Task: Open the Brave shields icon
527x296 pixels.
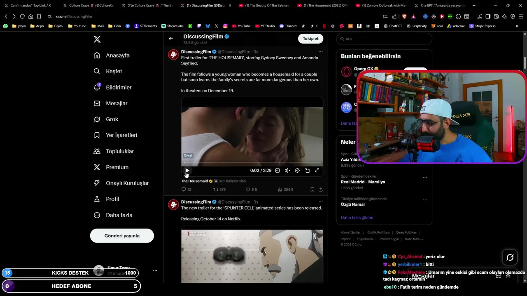Action: coord(405,16)
